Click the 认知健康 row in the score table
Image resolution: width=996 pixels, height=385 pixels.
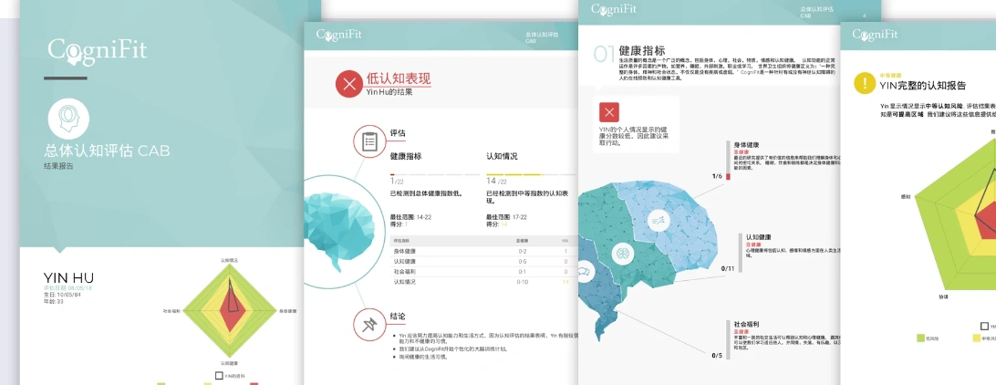pos(482,261)
